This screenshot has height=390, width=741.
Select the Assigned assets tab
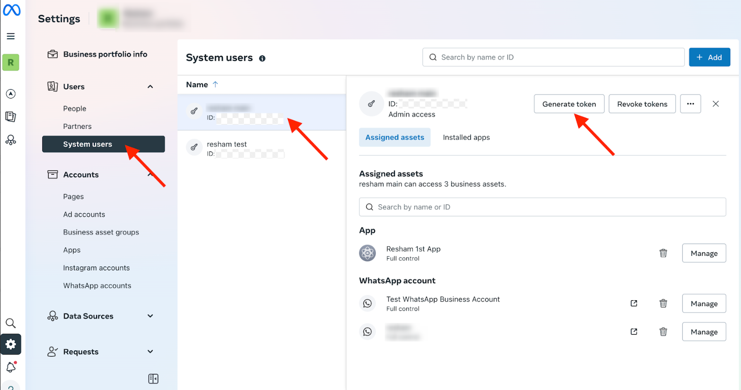pyautogui.click(x=395, y=137)
